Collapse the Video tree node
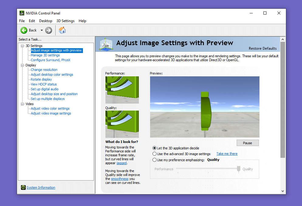The image size is (302, 206). point(22,104)
